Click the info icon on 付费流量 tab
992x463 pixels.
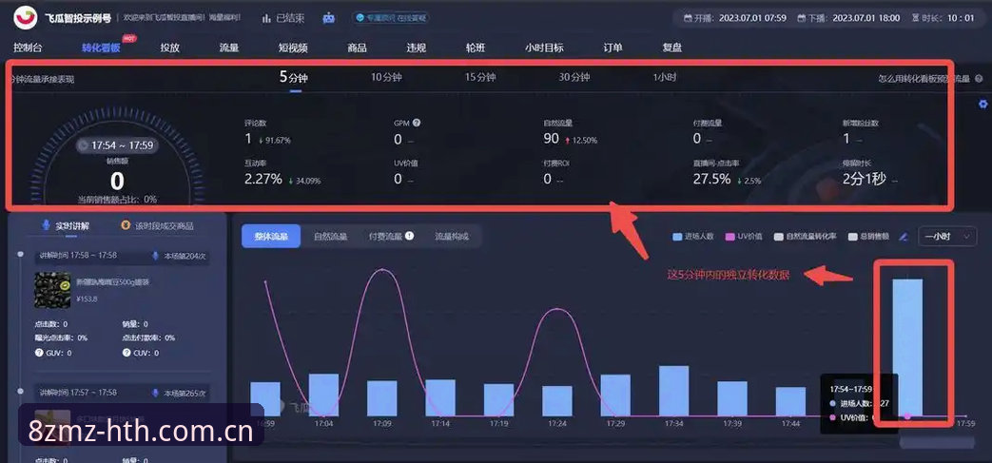[x=409, y=236]
